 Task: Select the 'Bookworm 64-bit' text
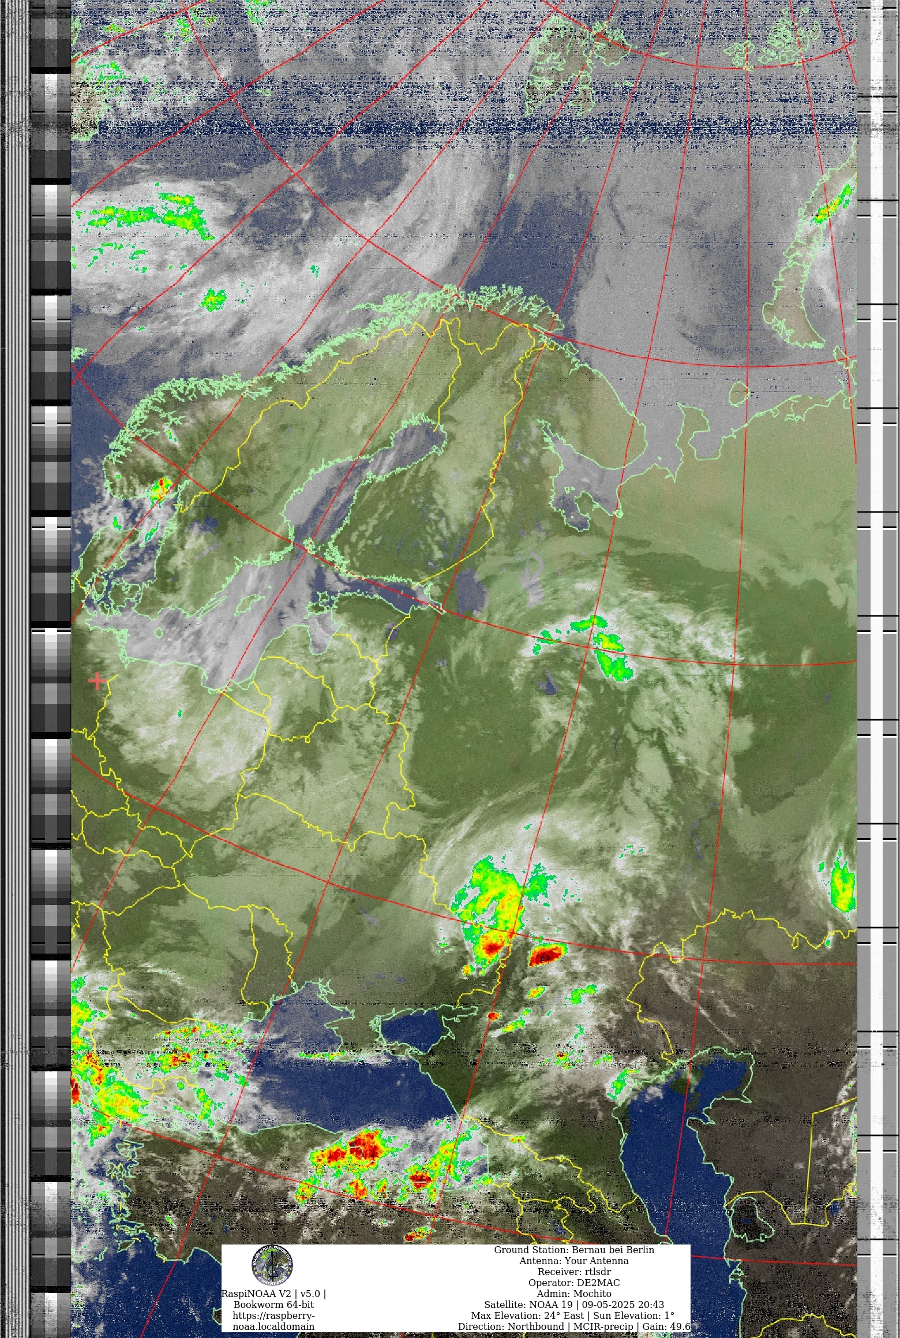point(273,1305)
